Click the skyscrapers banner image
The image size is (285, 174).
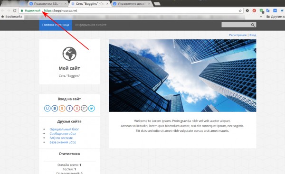182,75
